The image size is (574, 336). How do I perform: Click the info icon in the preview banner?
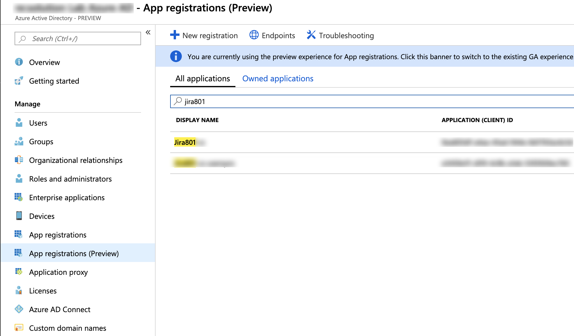[x=176, y=56]
